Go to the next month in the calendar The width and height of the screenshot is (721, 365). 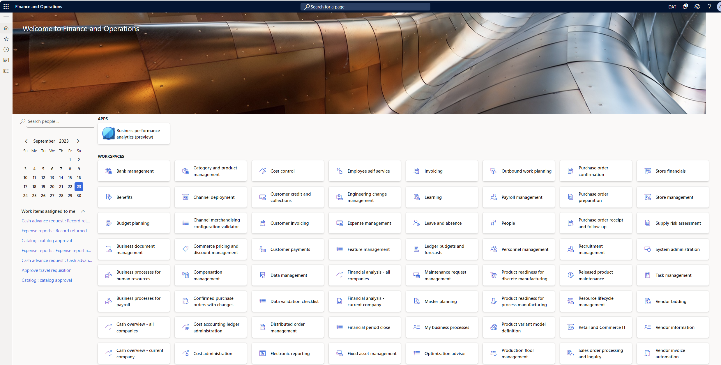click(78, 141)
